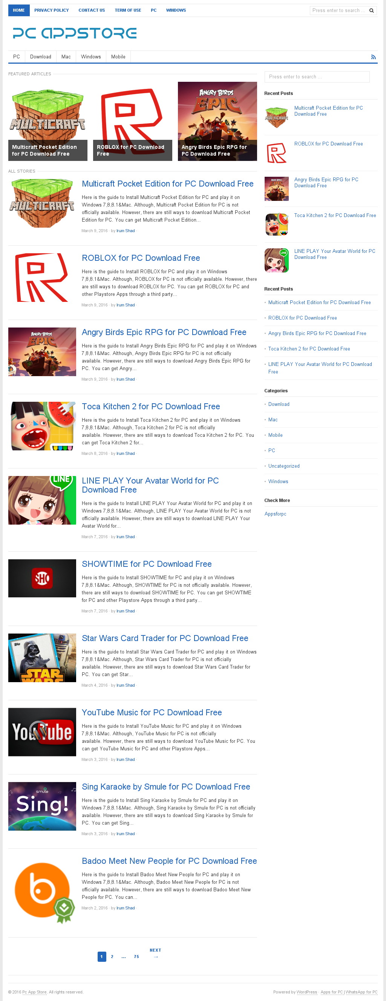Open sidebar Multicraft small thumbnail
Viewport: 386px width, 1001px height.
(276, 117)
